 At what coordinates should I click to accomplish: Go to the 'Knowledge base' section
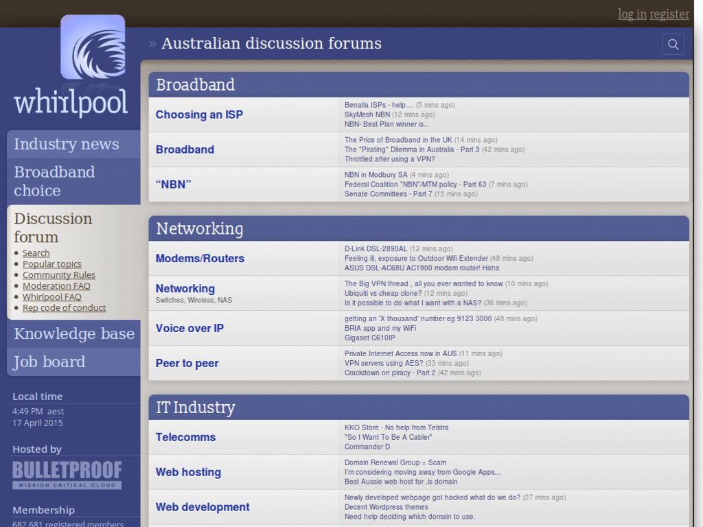(x=73, y=334)
